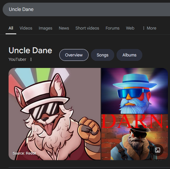Select the Short videos tab
170x169 pixels.
(87, 28)
